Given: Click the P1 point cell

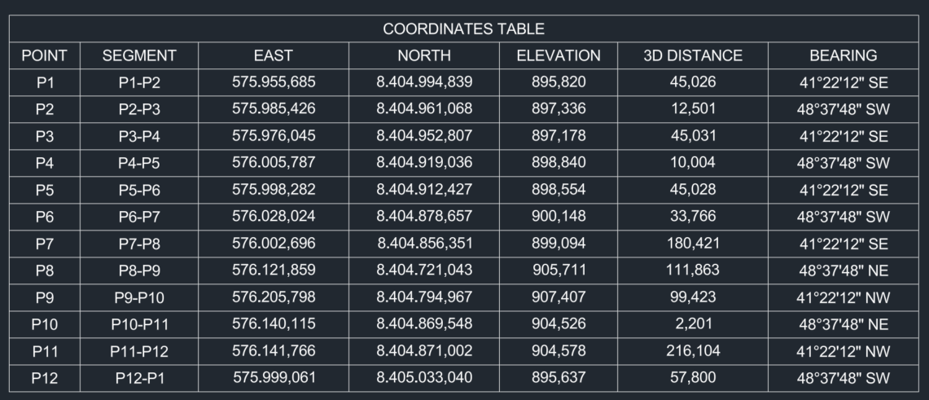Looking at the screenshot, I should click(x=44, y=82).
